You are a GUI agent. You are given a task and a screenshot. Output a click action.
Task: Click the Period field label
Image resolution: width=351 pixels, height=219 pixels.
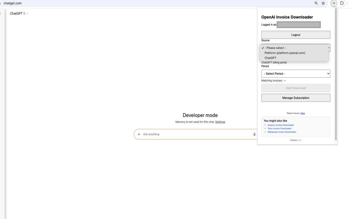click(x=265, y=66)
